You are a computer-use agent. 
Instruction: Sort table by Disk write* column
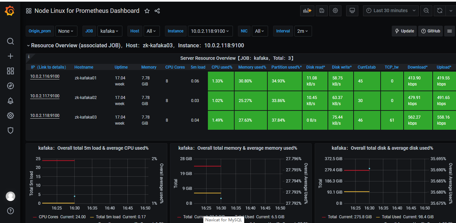[342, 67]
